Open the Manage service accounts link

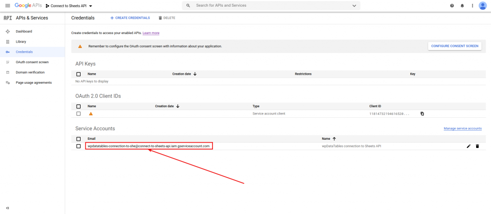462,129
